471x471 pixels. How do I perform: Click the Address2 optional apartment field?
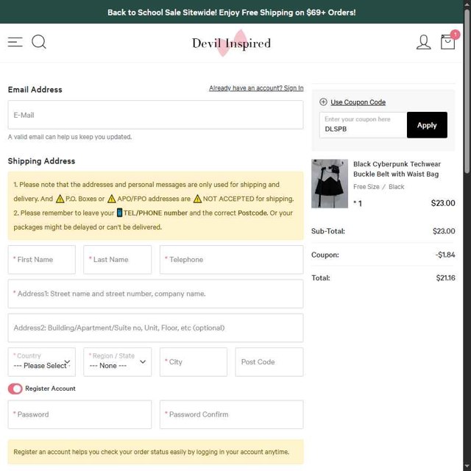[155, 327]
